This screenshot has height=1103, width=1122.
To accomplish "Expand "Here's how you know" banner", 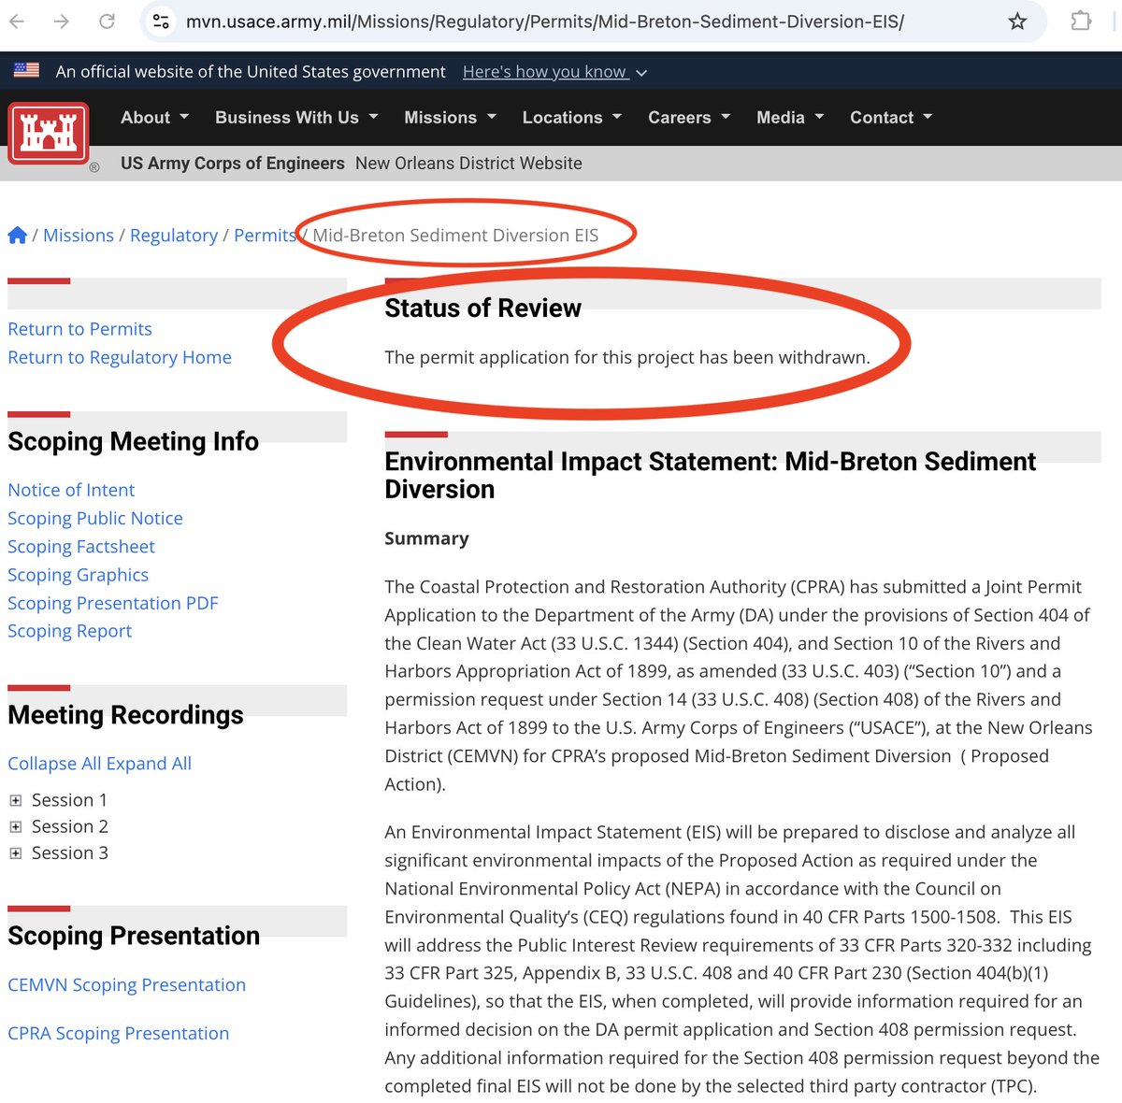I will tap(554, 72).
